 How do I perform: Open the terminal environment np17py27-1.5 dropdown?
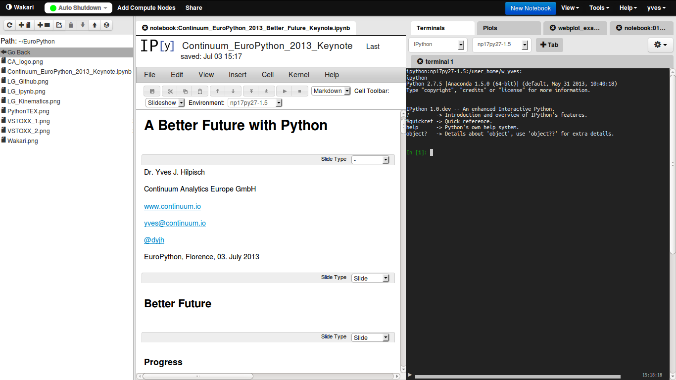(x=501, y=45)
